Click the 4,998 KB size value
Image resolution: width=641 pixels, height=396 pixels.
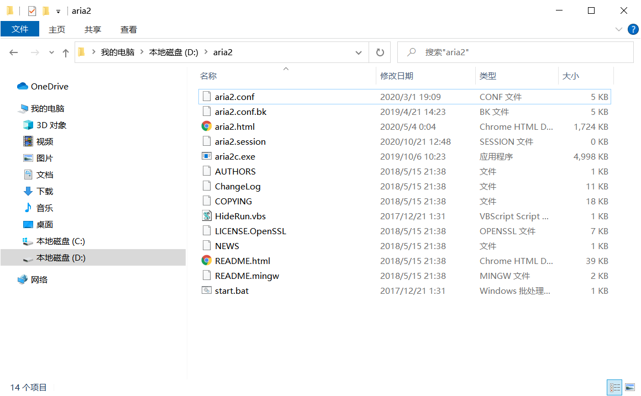click(591, 156)
